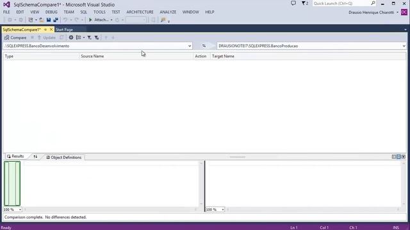
Task: Click the Previous difference up arrow
Action: pyautogui.click(x=106, y=38)
